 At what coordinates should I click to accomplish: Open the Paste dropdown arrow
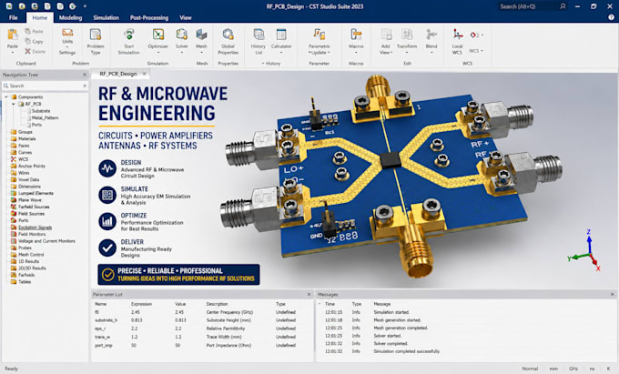click(x=12, y=53)
